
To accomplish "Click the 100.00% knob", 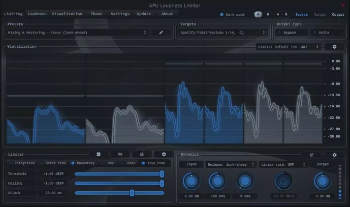I will pos(217,181).
